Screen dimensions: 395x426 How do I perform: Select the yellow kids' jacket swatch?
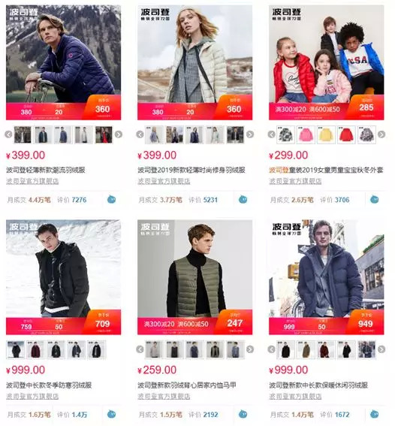click(x=326, y=134)
